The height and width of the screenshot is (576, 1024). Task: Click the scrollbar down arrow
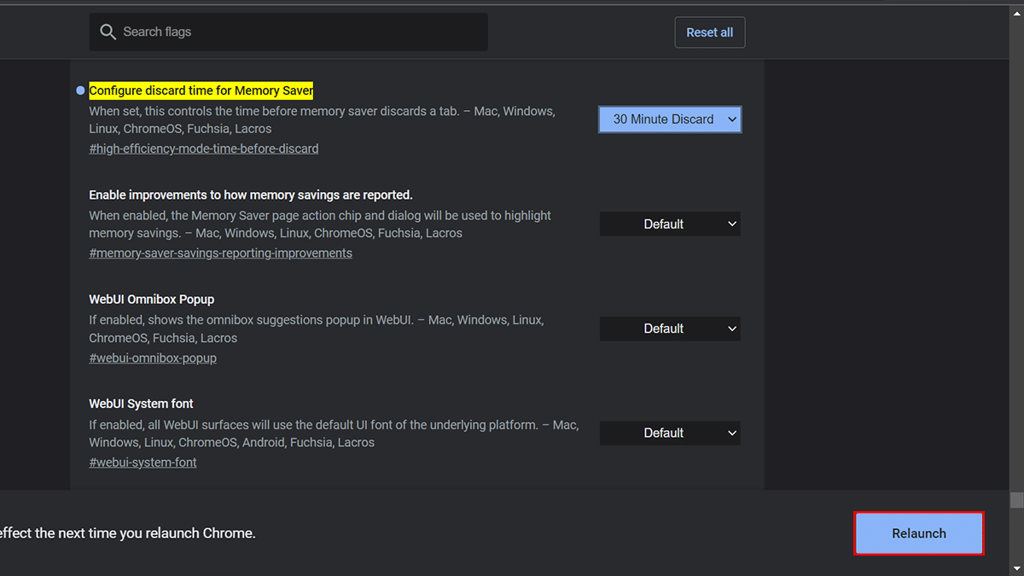click(x=1015, y=568)
